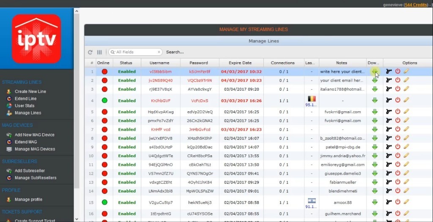Screen dimensions: 433x222
Task: Click green download arrow for row 3
Action: [375, 89]
